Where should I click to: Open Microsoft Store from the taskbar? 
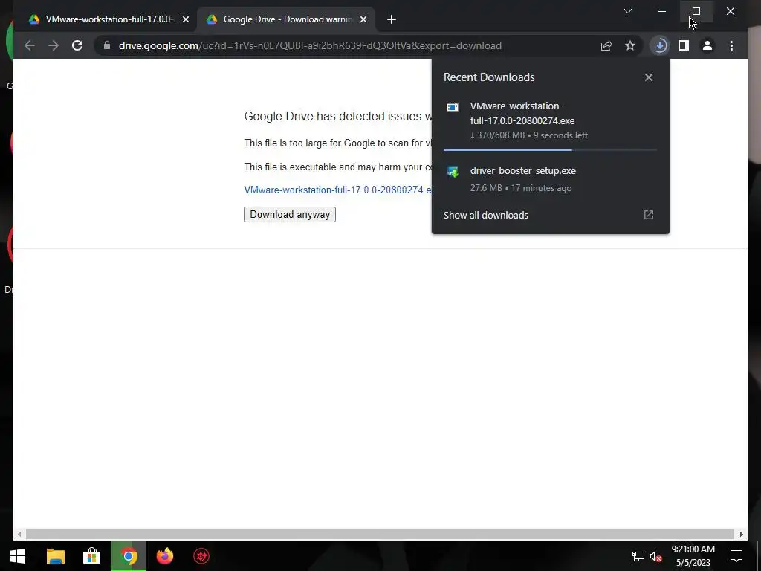click(x=91, y=556)
